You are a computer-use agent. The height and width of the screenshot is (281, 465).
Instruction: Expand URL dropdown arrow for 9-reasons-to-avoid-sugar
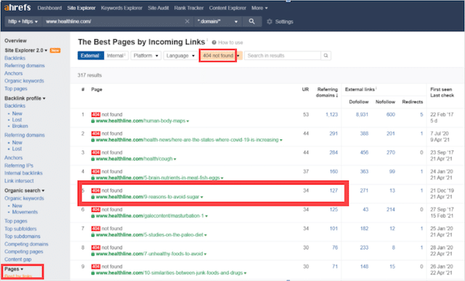202,197
